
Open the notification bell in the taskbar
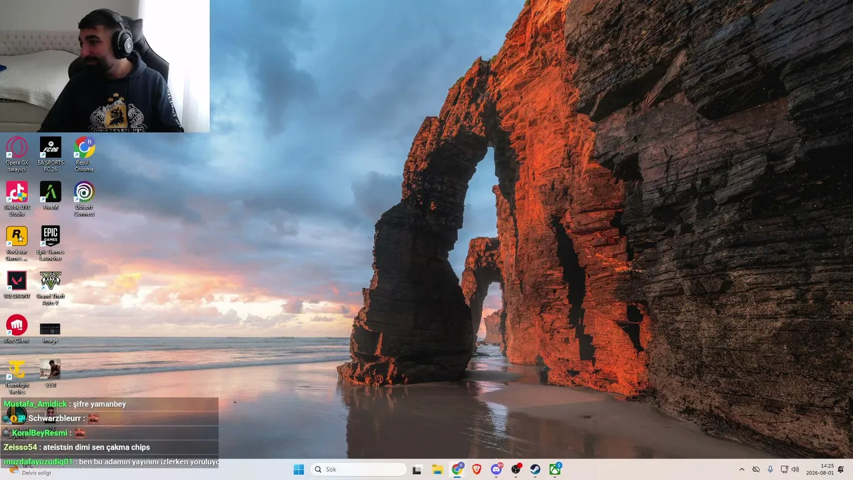point(841,469)
